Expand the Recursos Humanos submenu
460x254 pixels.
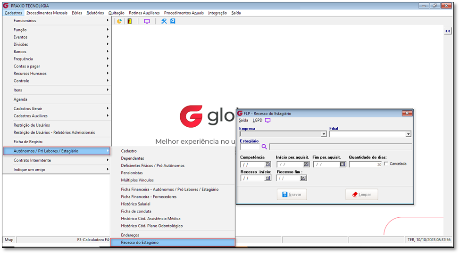click(57, 74)
